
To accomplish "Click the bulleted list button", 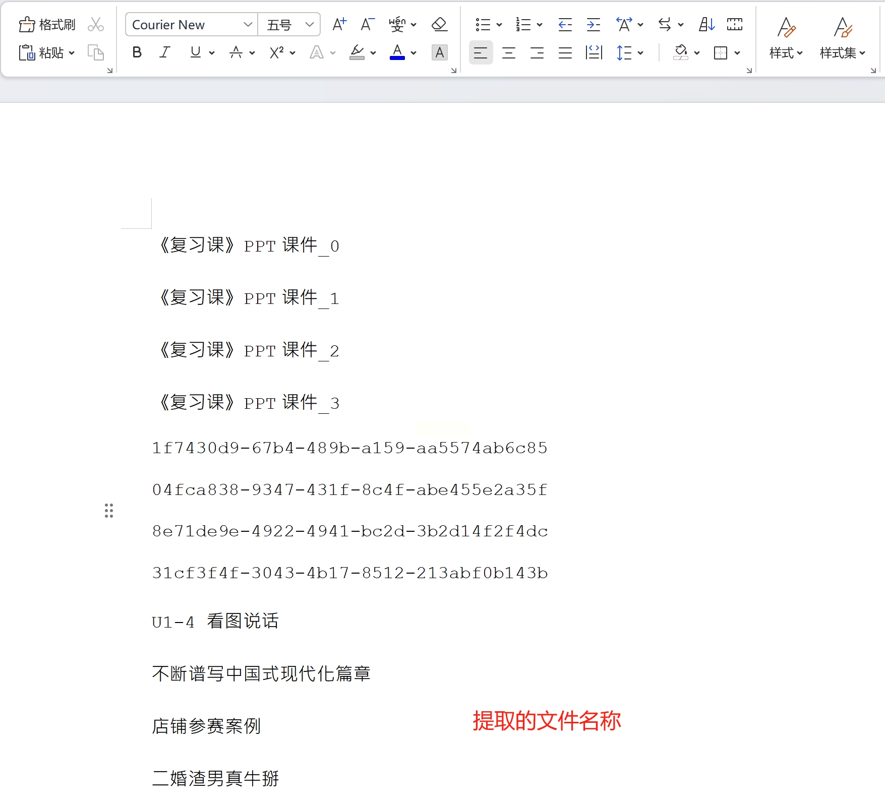I will 483,24.
